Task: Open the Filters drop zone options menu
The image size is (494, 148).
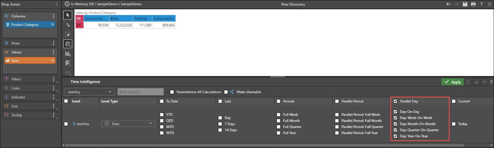Action: [53, 79]
